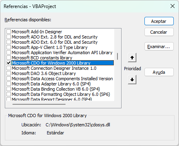Uncheck Microsoft CDO for Windows 2000 checkbox

point(9,63)
